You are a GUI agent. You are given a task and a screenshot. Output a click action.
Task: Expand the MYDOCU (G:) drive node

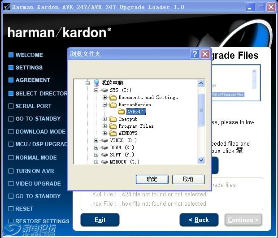pos(96,162)
